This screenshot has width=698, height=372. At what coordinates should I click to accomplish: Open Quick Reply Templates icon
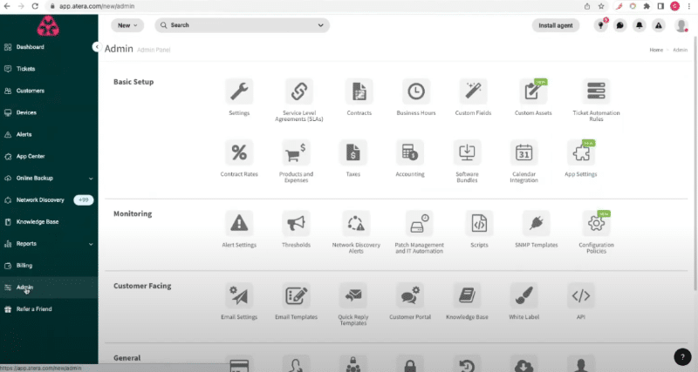coord(353,295)
